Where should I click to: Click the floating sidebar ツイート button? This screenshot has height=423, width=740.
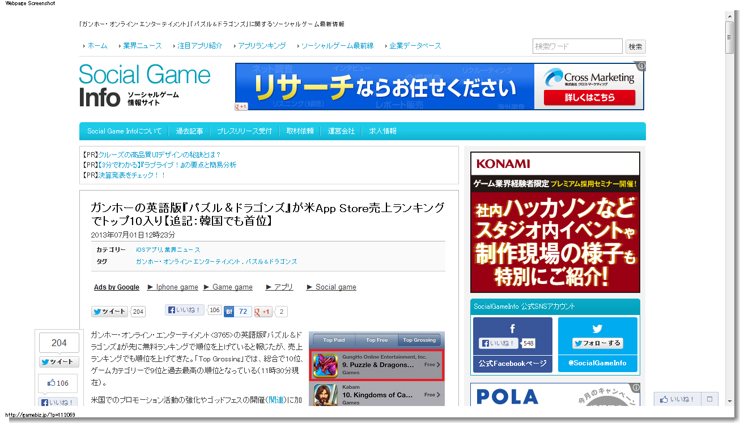(x=59, y=362)
